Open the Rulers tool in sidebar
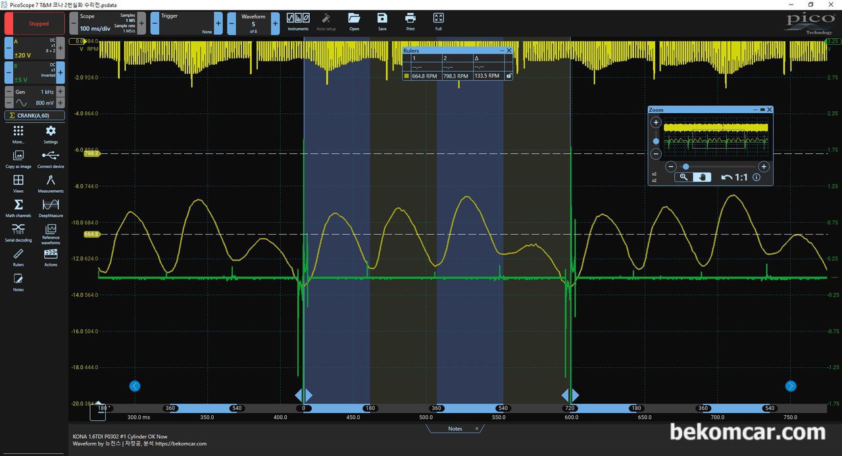 click(18, 257)
